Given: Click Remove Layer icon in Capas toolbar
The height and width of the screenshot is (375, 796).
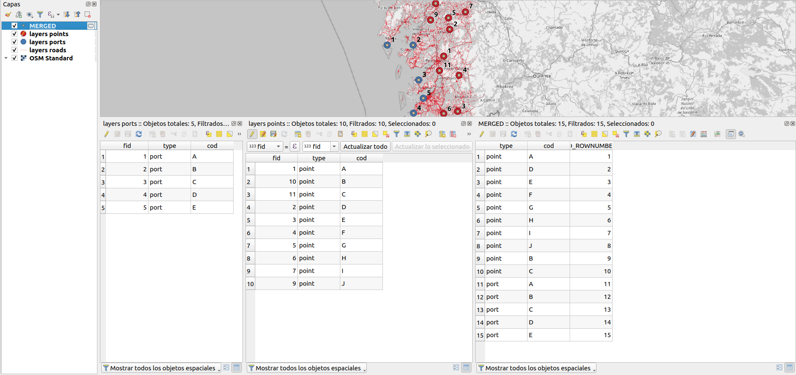Looking at the screenshot, I should (88, 14).
